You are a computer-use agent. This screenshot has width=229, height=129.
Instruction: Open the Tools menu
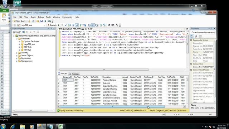point(48,17)
